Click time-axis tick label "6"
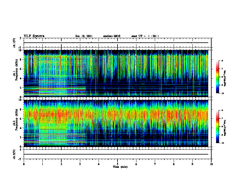The width and height of the screenshot is (238, 184). coord(136,164)
